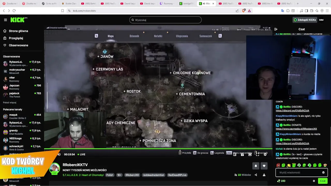Viewport: 331px width, 186px height.
Task: Open mokrysuchar channel in sidebar
Action: click(x=22, y=71)
